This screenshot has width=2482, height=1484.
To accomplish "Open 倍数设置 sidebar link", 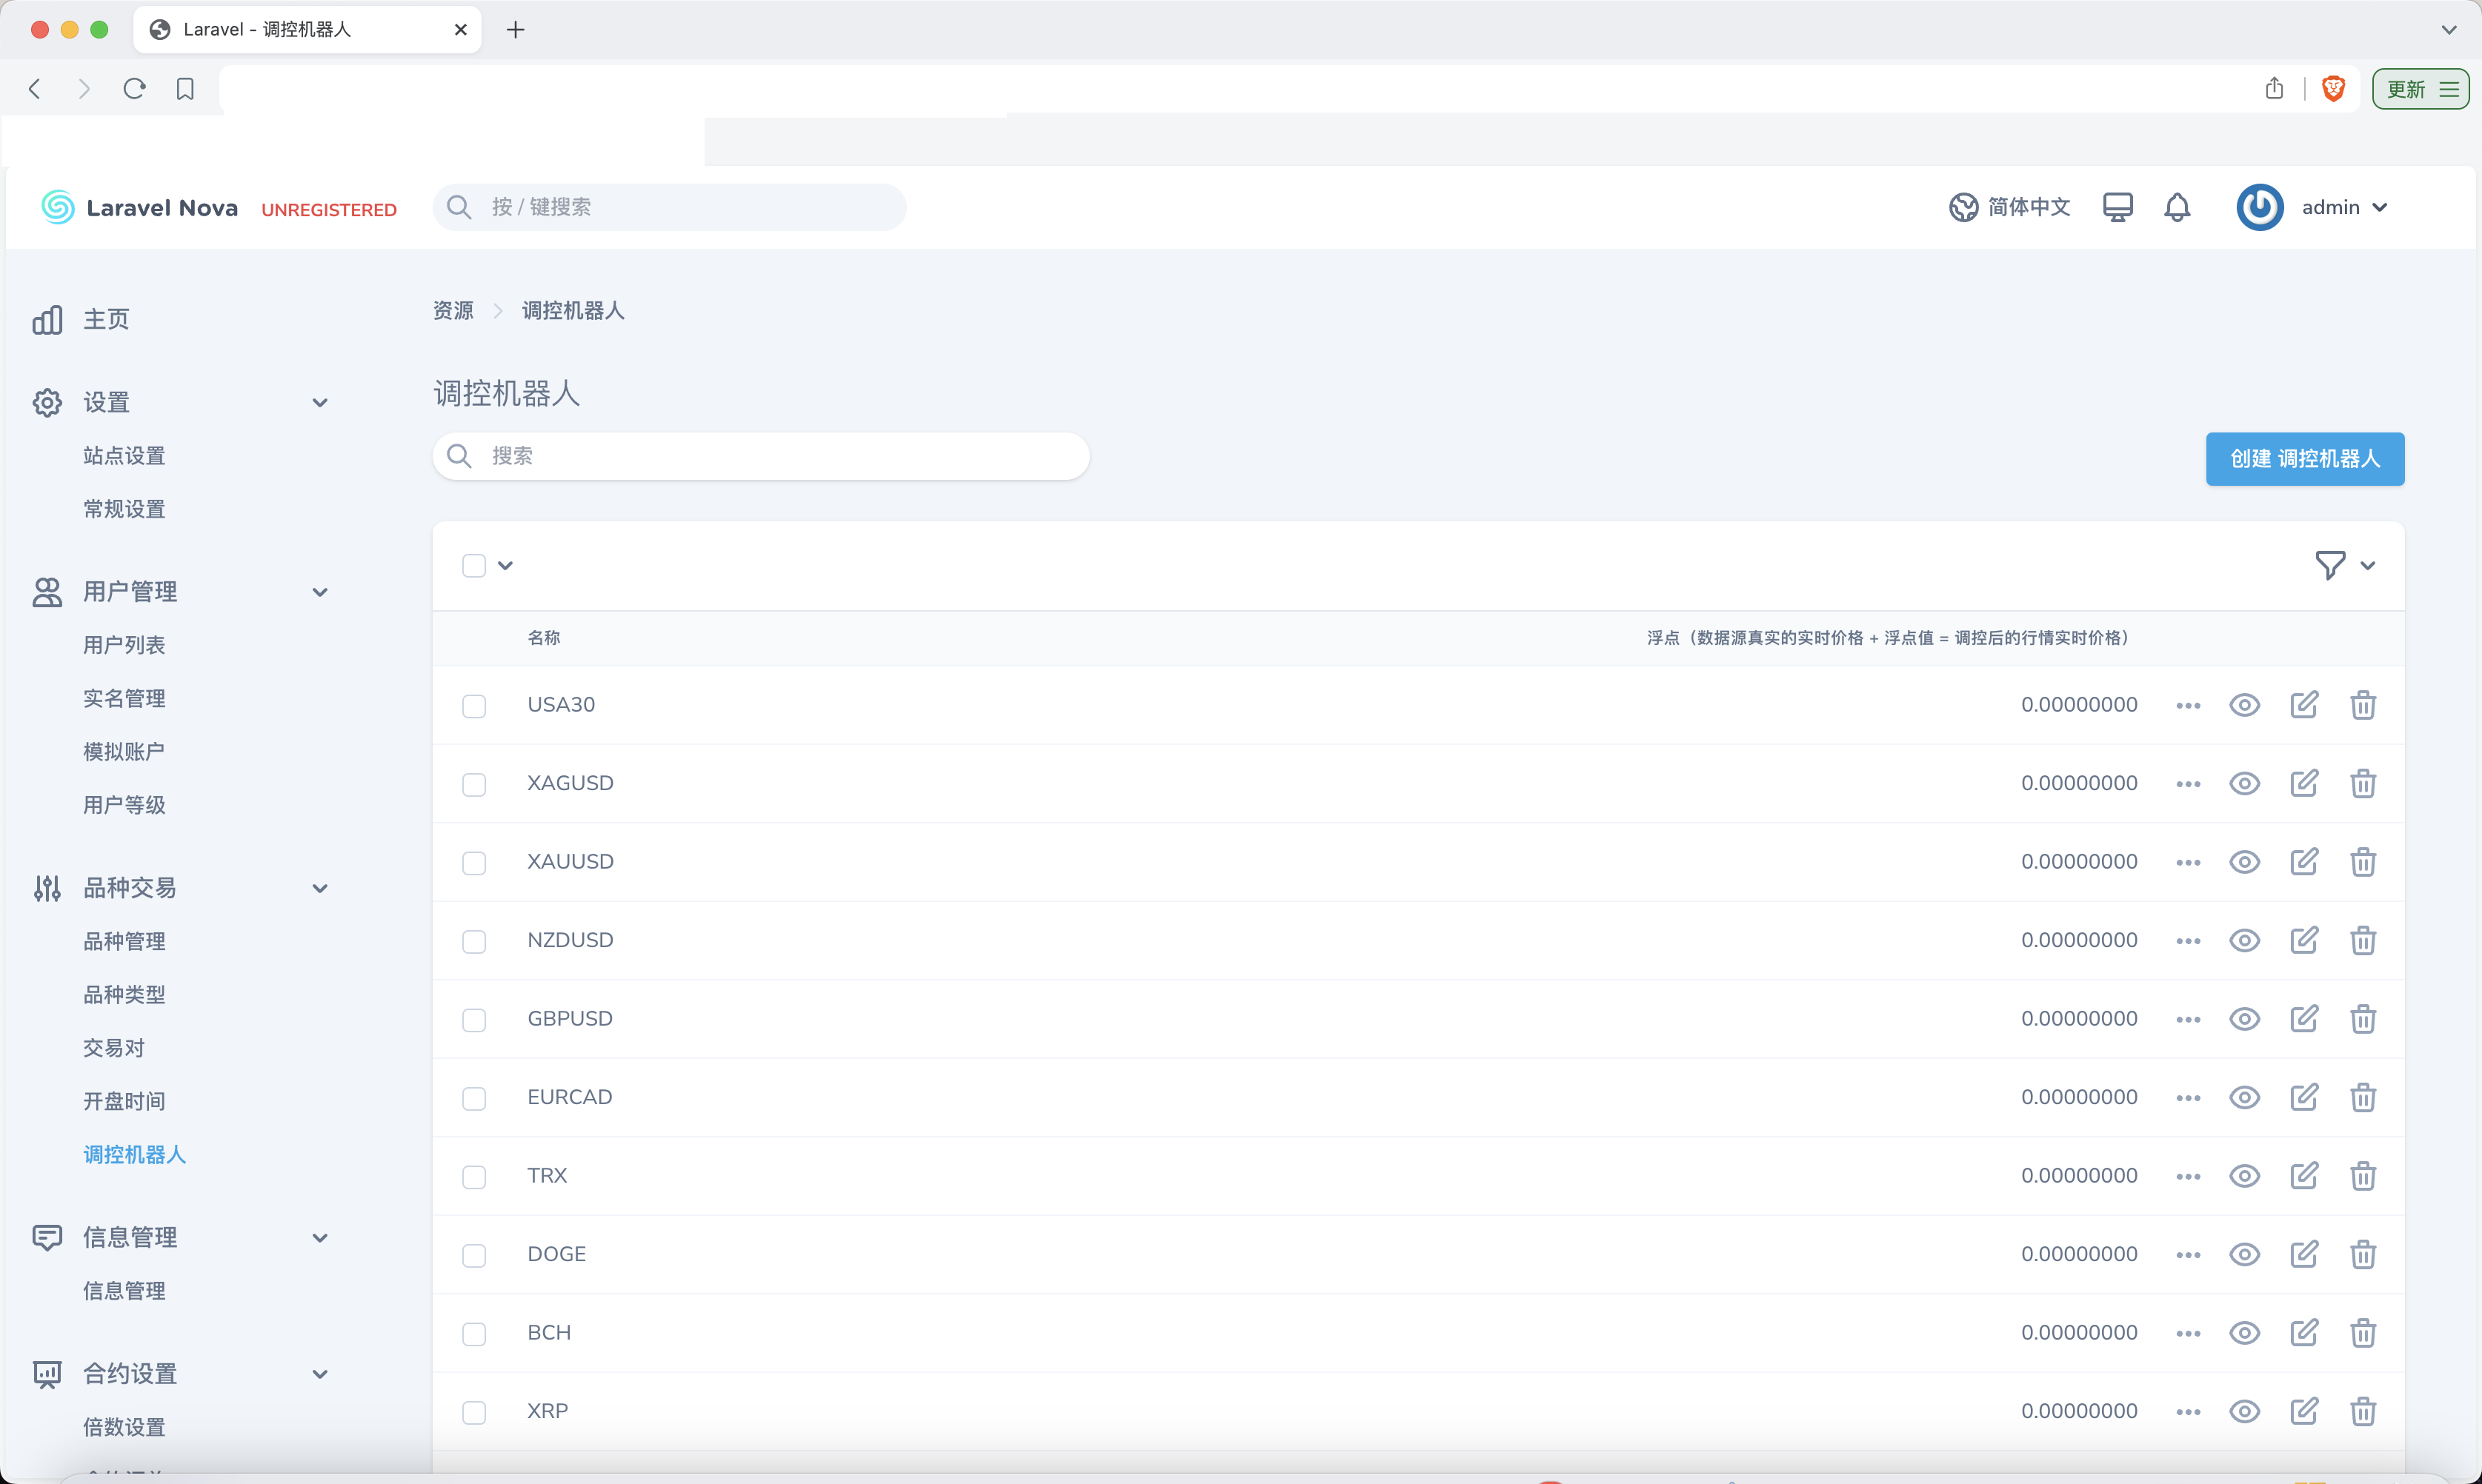I will [124, 1427].
